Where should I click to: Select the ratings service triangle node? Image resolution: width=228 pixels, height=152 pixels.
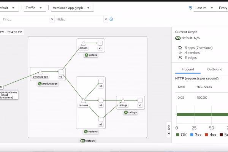point(123,100)
